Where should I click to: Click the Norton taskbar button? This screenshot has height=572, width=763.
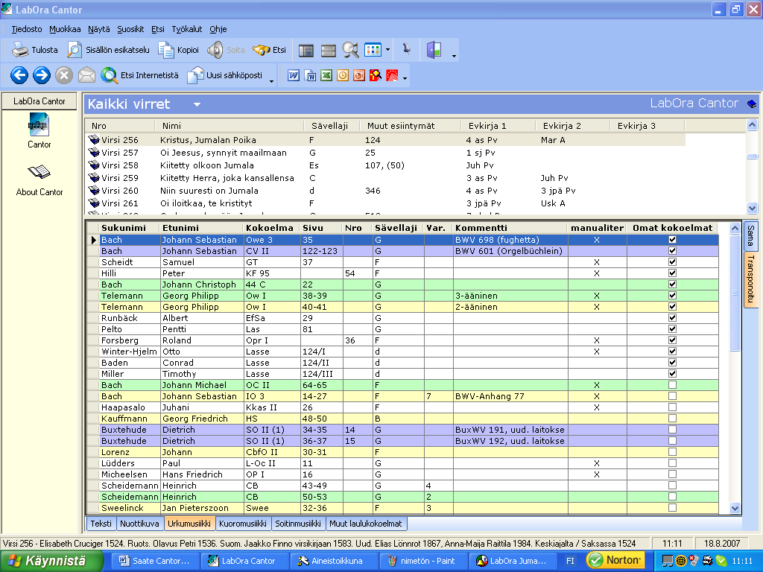click(615, 561)
